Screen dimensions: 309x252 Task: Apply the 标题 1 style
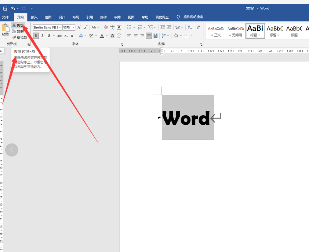[x=255, y=31]
